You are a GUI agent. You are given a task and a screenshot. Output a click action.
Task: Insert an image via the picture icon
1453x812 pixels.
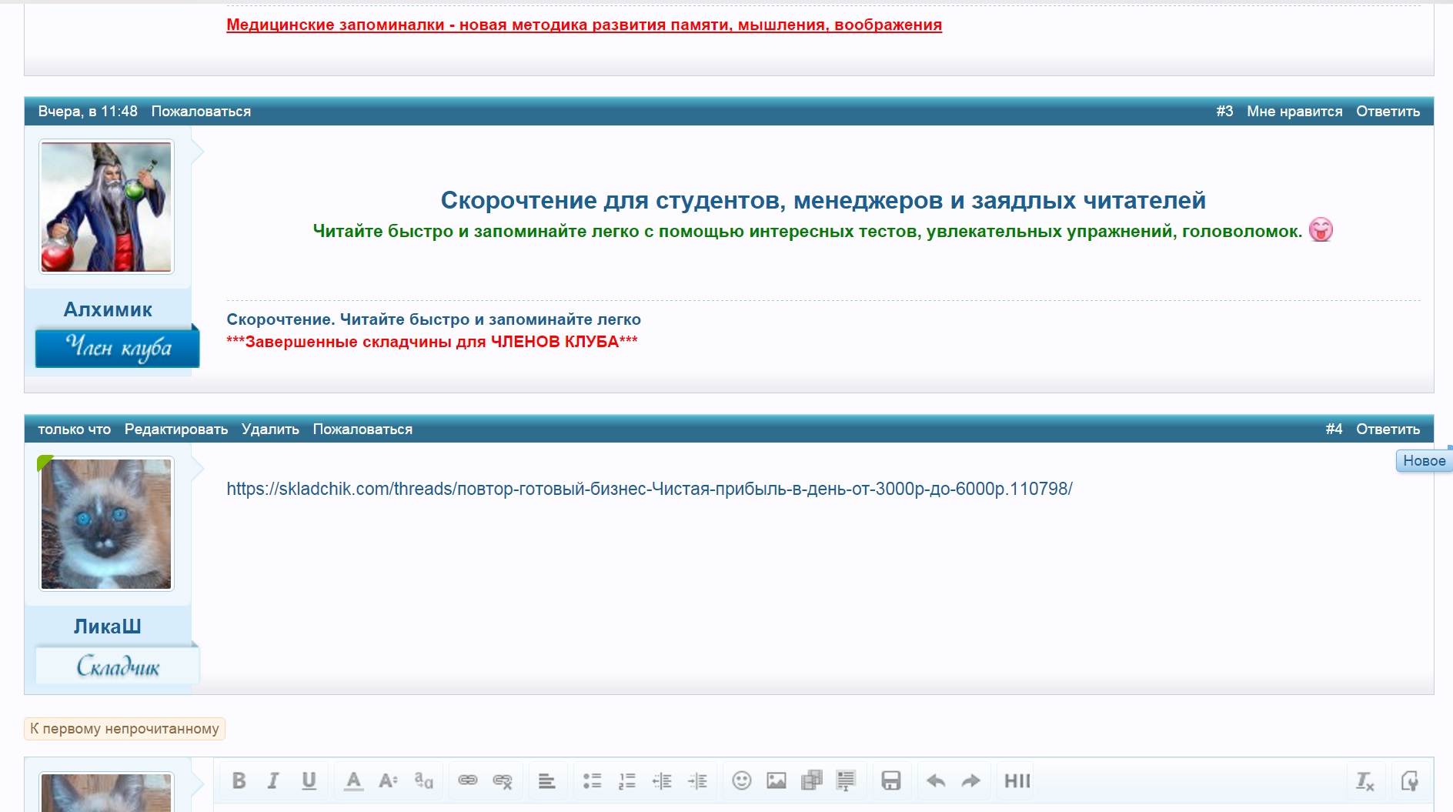777,780
